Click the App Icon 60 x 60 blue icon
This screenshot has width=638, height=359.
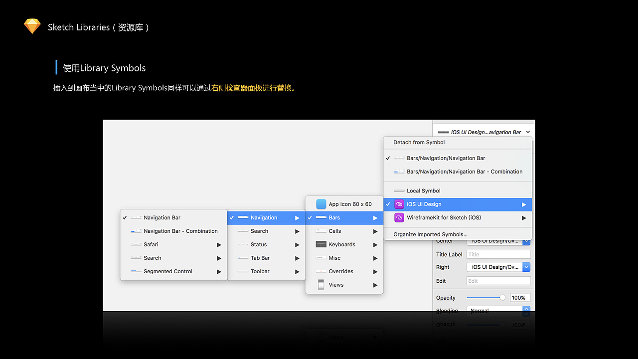pyautogui.click(x=321, y=204)
